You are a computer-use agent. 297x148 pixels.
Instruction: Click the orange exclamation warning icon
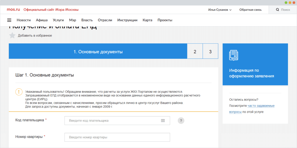19,92
